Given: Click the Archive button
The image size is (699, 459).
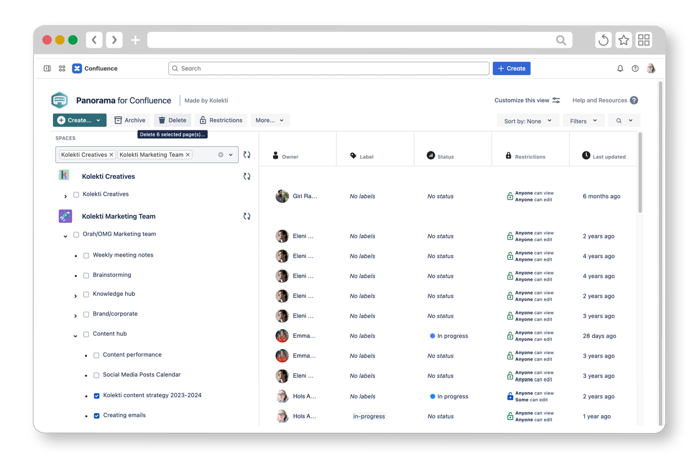Looking at the screenshot, I should (x=130, y=120).
